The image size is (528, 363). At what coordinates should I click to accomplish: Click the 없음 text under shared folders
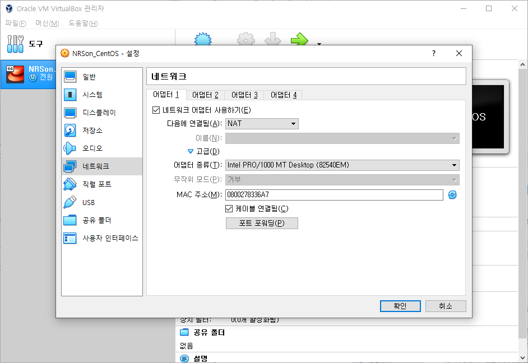coord(187,346)
